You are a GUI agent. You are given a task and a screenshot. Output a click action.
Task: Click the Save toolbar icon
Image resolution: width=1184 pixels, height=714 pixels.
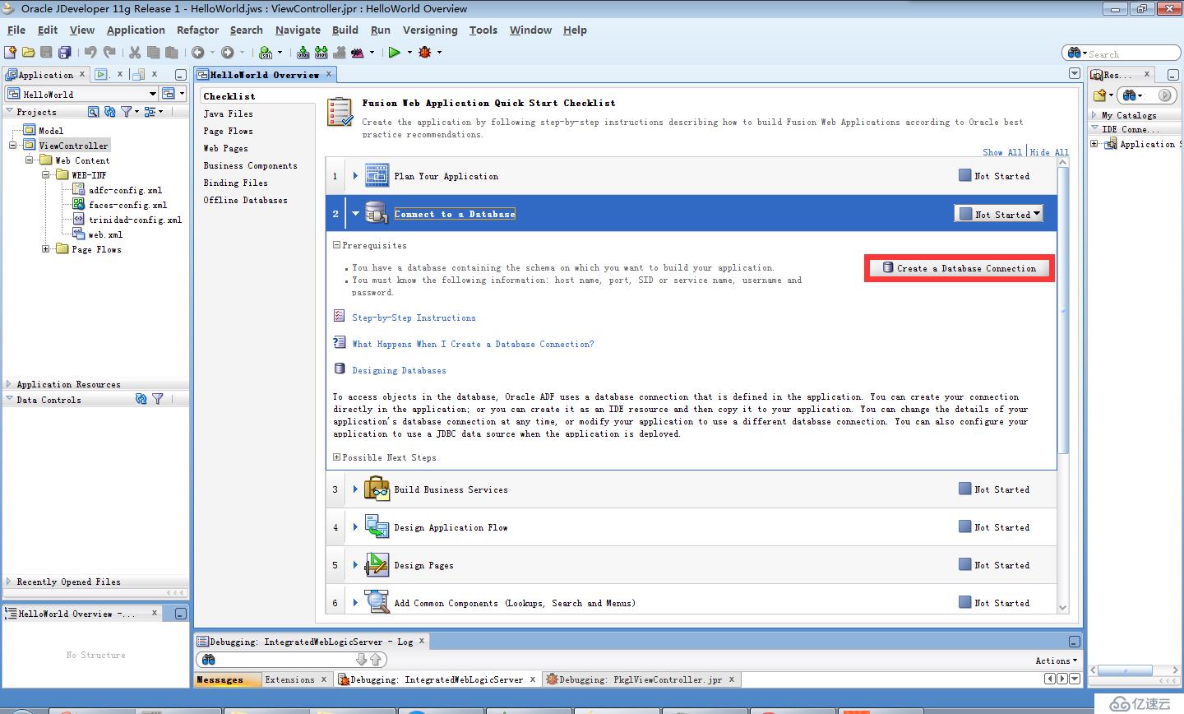[46, 52]
